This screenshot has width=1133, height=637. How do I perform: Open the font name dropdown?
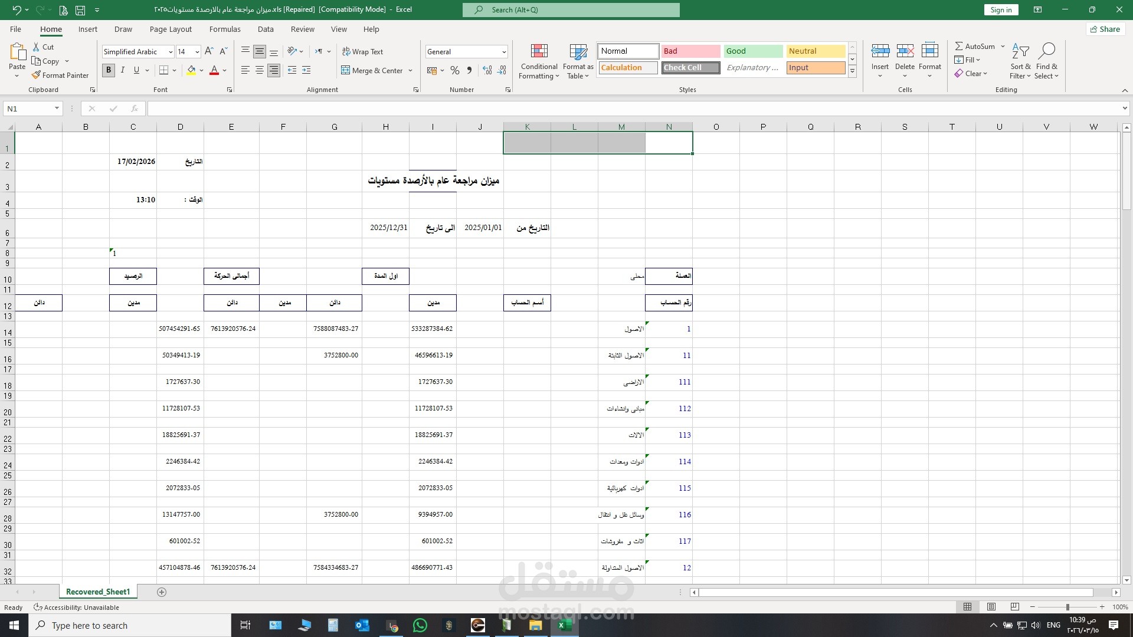(171, 52)
